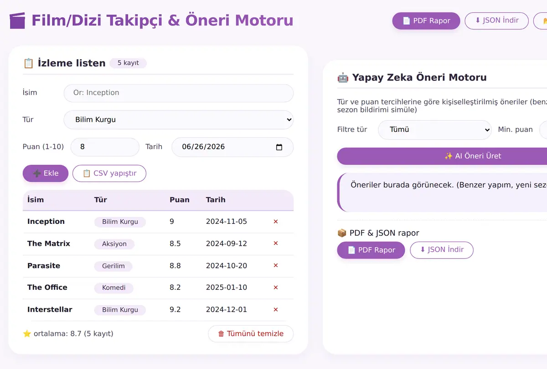
Task: Click the date 2024-11-05 cell
Action: pos(227,222)
